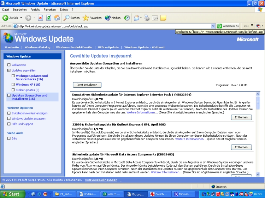Click the red round quick launch icon
The width and height of the screenshot is (265, 198).
45,194
